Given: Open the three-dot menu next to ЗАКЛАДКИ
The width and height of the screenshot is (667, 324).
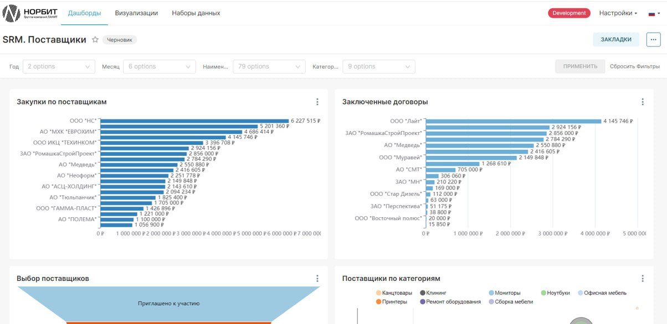Looking at the screenshot, I should pos(653,39).
